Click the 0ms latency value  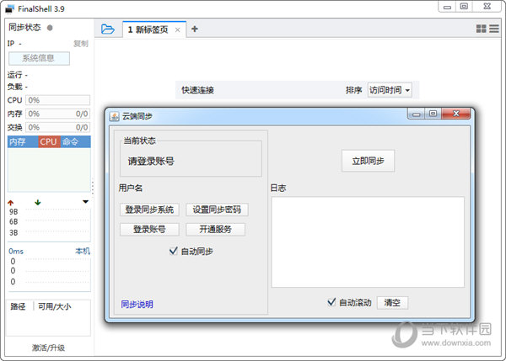[x=16, y=252]
